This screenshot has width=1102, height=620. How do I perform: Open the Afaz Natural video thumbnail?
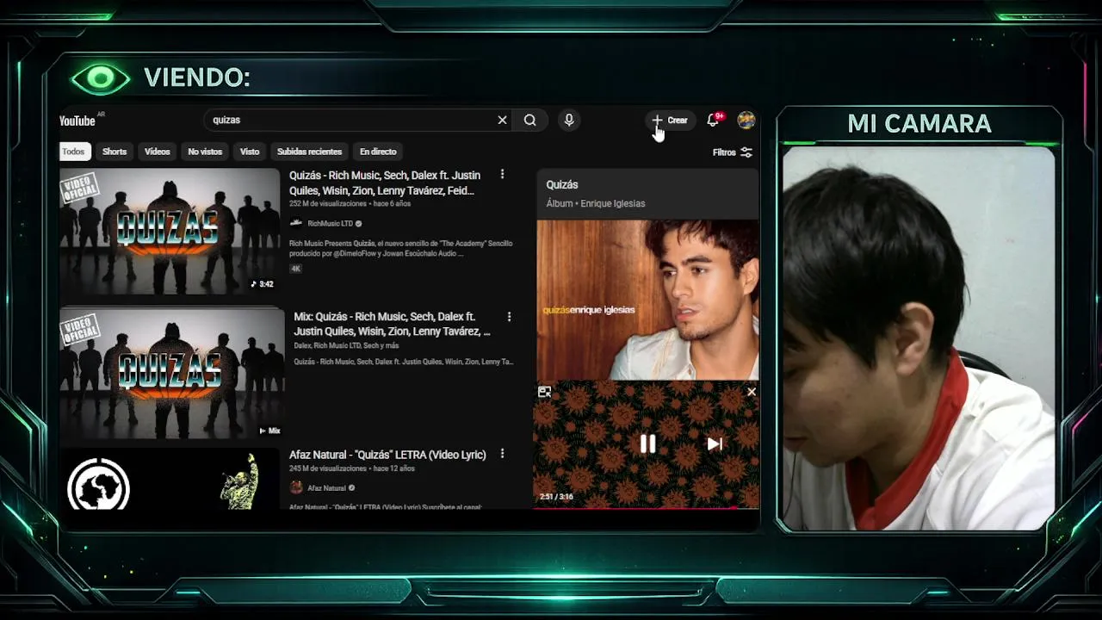coord(170,479)
